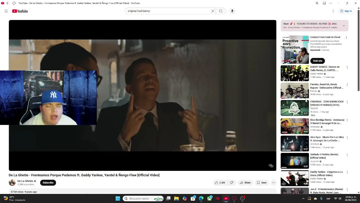Clear the search box text

(x=213, y=11)
